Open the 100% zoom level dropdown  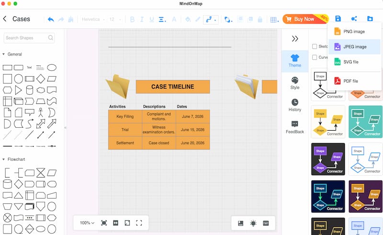click(87, 223)
